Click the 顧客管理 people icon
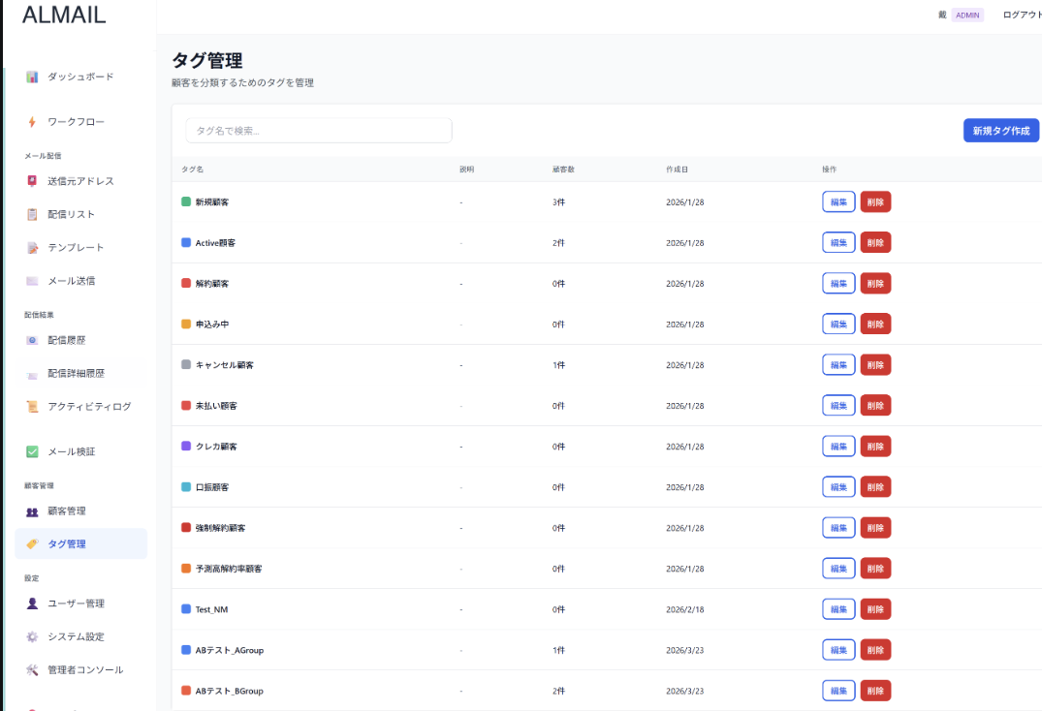 tap(33, 510)
